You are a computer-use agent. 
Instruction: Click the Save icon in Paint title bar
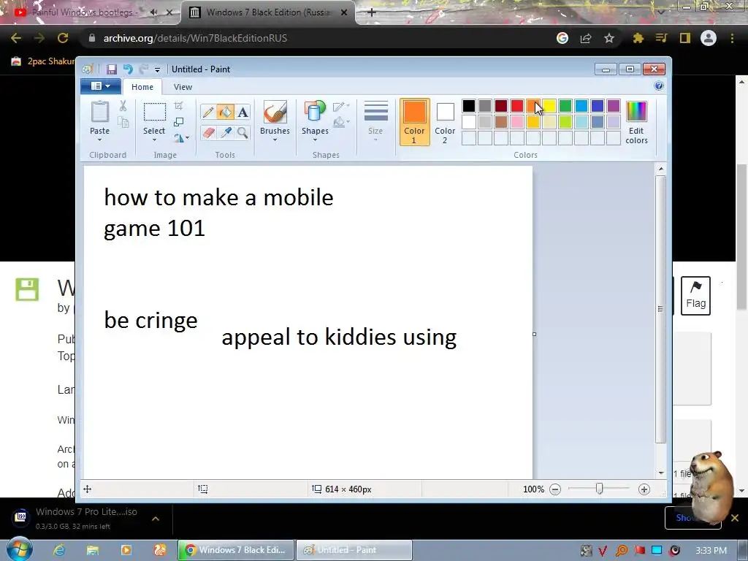[x=112, y=69]
